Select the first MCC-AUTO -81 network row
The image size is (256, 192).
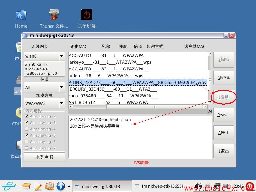pyautogui.click(x=138, y=55)
